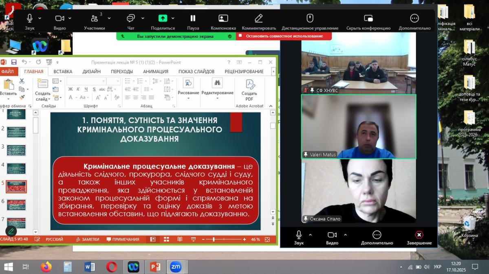Switch to the АНИМАЦИЯ ribbon tab
The width and height of the screenshot is (489, 274).
point(156,72)
